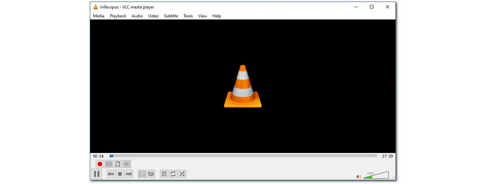Toggle the playlist view
The image size is (486, 184).
point(164,174)
